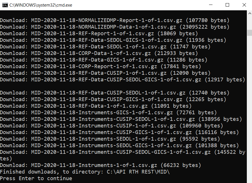Click the Finished downloads directory line
252x183 pixels.
(85, 172)
